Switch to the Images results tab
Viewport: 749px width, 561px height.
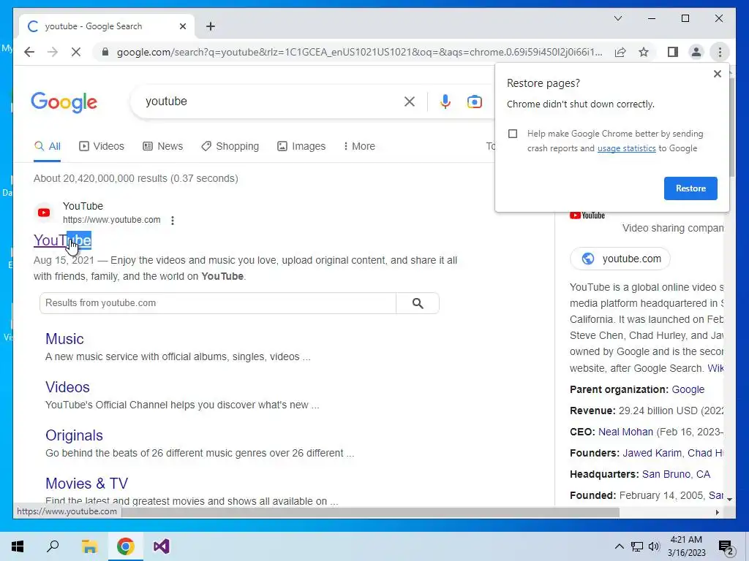[x=301, y=146]
